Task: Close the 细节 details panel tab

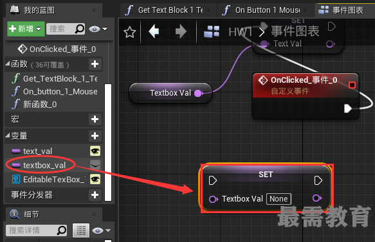Action: [94, 214]
